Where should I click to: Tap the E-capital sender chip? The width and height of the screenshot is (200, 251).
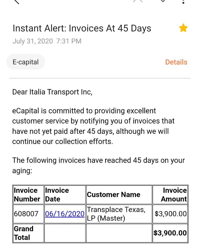(26, 62)
